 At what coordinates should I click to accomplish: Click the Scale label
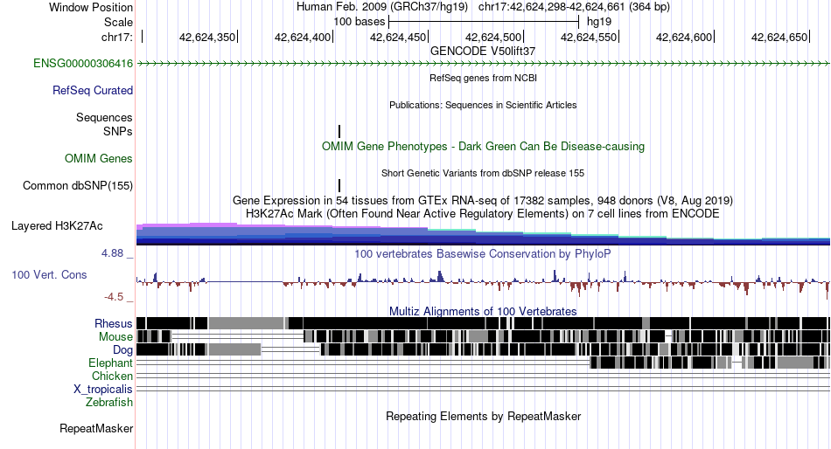tap(118, 22)
